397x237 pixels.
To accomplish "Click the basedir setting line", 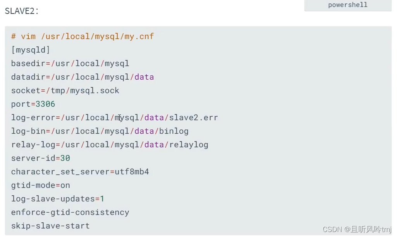I will tap(70, 63).
